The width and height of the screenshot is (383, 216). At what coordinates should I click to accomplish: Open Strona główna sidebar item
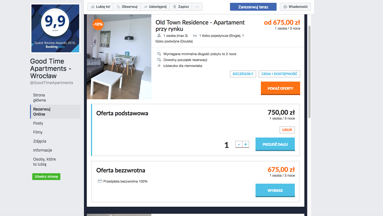tap(40, 98)
